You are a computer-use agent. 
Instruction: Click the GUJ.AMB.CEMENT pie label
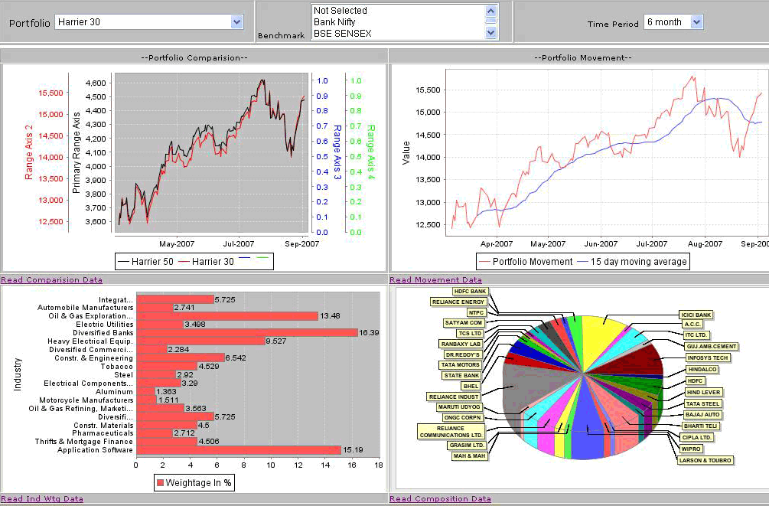coord(711,347)
